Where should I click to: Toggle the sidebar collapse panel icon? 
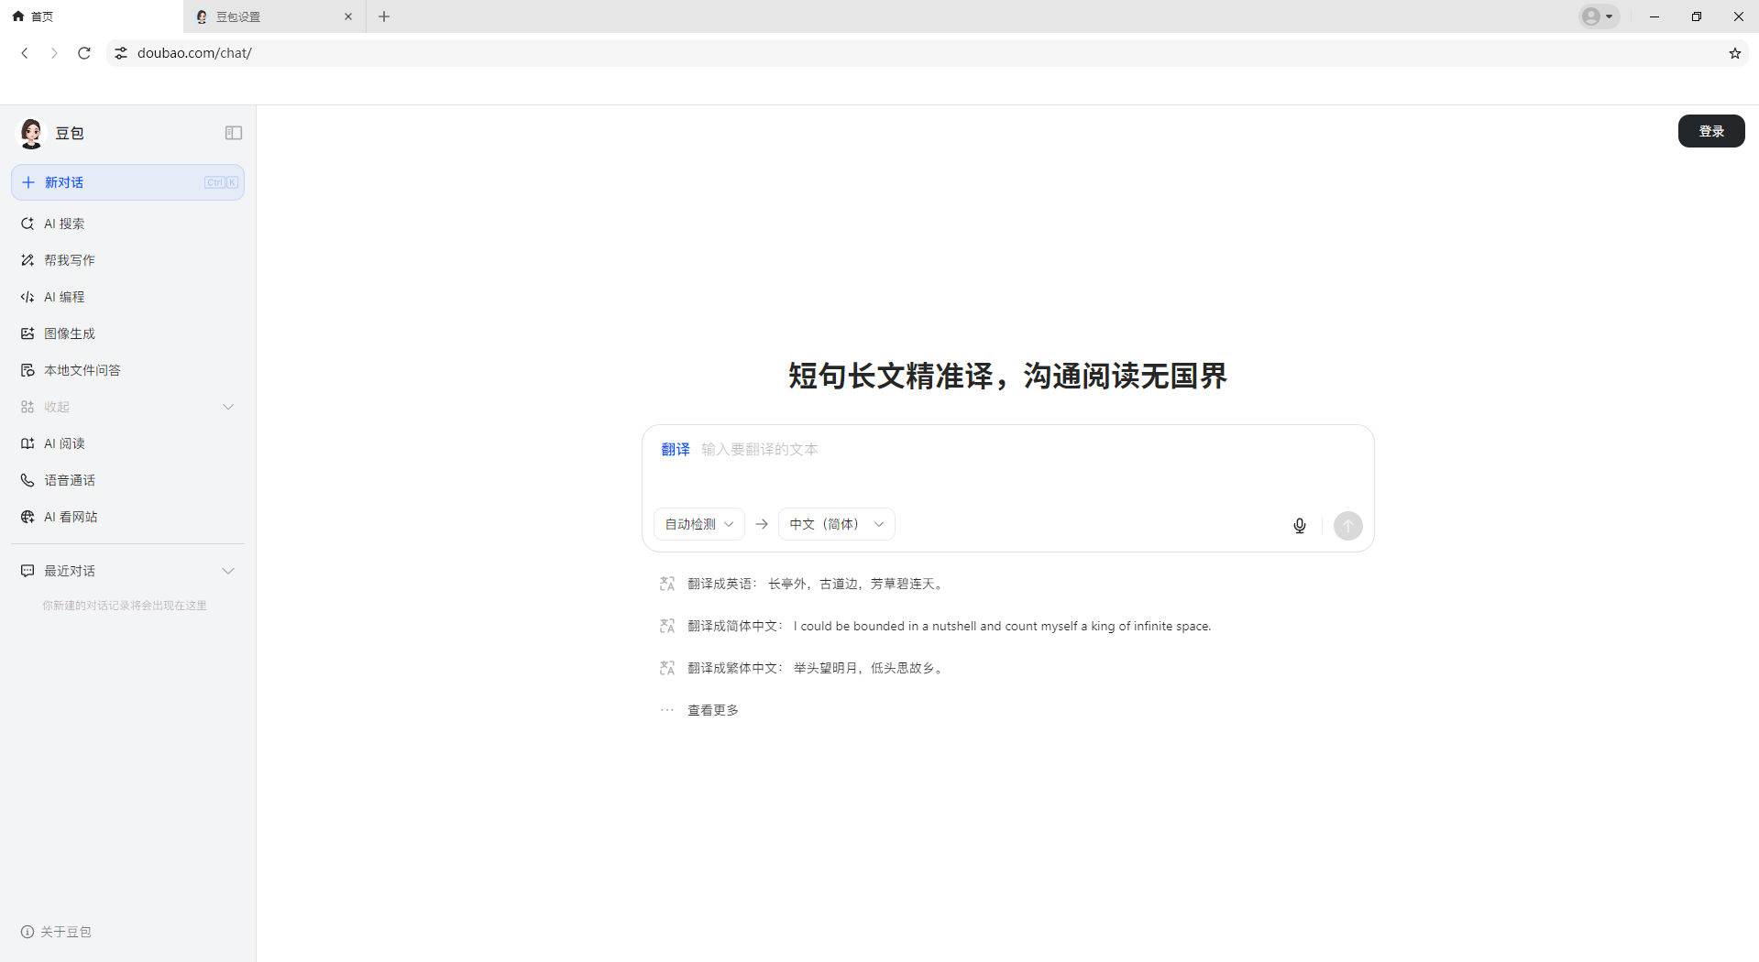234,133
